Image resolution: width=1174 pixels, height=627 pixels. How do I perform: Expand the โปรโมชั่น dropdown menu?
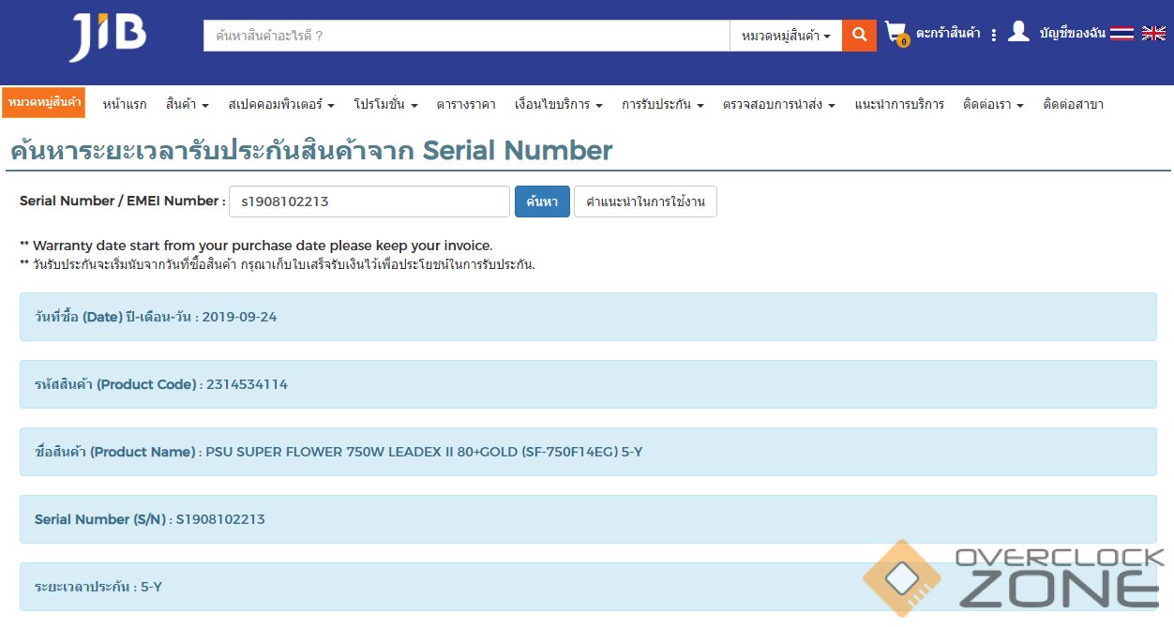(x=385, y=104)
